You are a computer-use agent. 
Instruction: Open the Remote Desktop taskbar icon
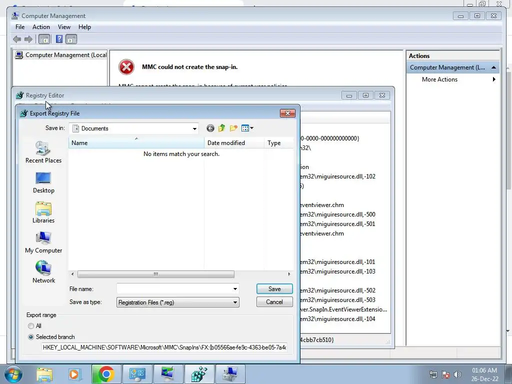click(168, 374)
